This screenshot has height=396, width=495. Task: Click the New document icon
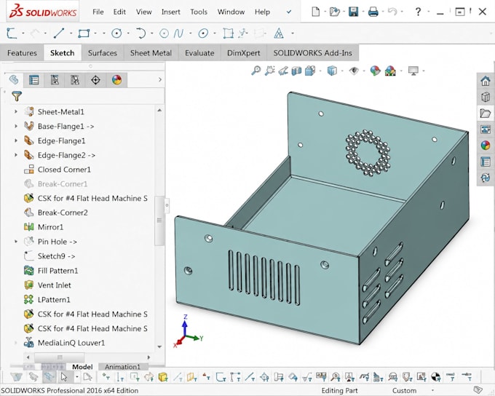tap(315, 12)
